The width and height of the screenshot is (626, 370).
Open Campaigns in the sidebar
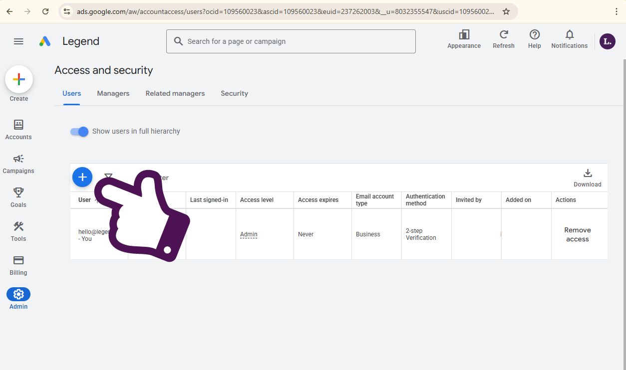18,164
